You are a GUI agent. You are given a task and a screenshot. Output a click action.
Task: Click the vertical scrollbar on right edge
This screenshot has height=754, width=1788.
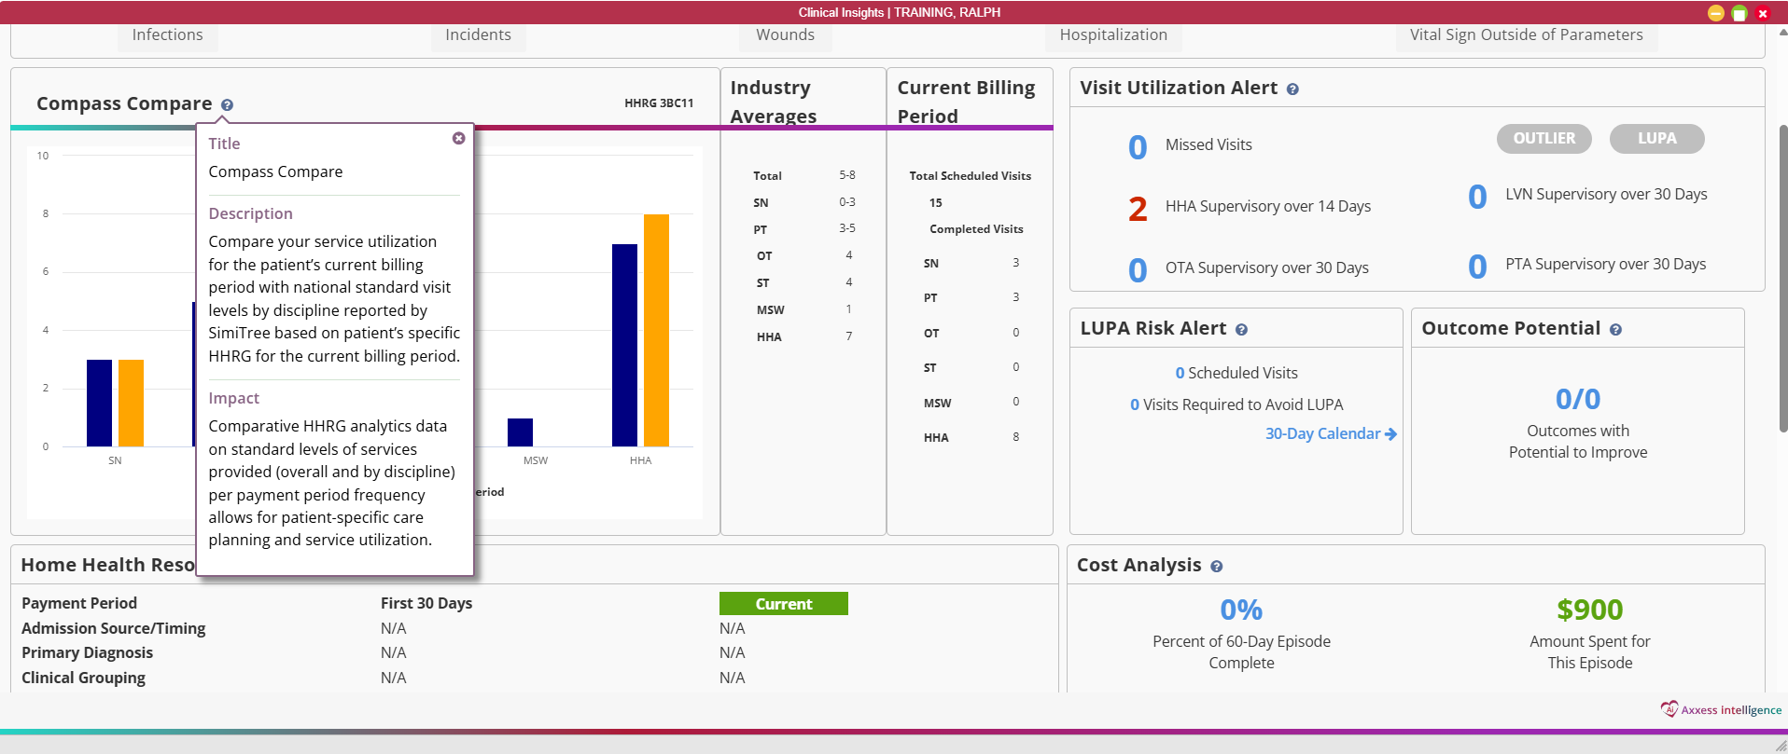pos(1781,280)
